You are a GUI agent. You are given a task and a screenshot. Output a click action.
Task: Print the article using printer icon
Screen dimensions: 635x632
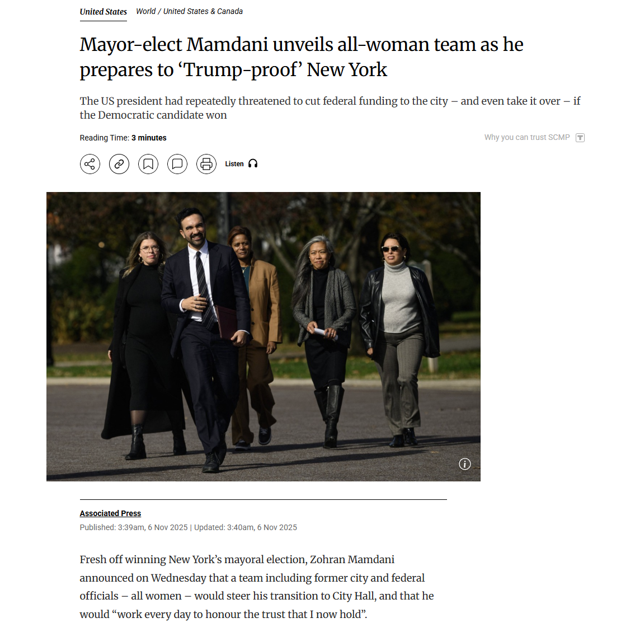click(x=206, y=164)
